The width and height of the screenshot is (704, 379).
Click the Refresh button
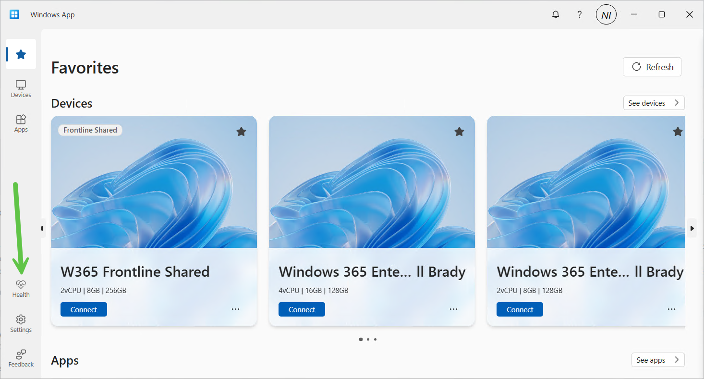652,67
